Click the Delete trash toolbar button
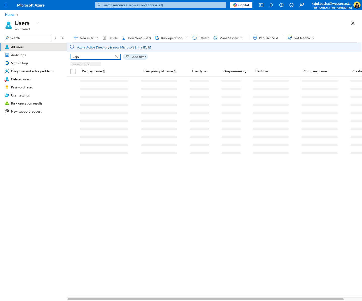The height and width of the screenshot is (301, 362). click(x=110, y=38)
